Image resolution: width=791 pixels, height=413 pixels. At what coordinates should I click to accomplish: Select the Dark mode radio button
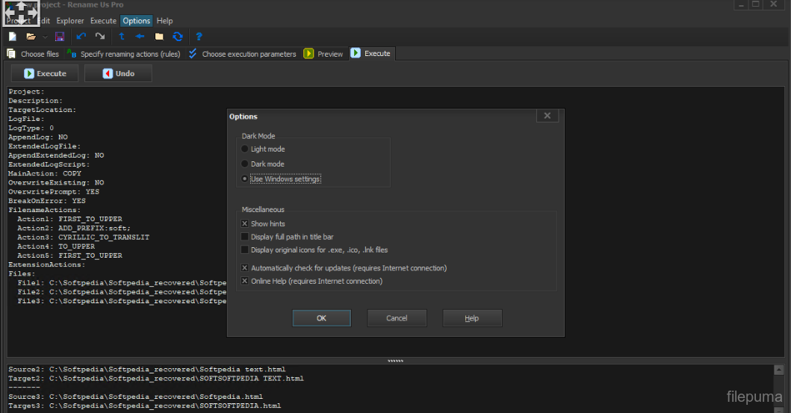245,164
